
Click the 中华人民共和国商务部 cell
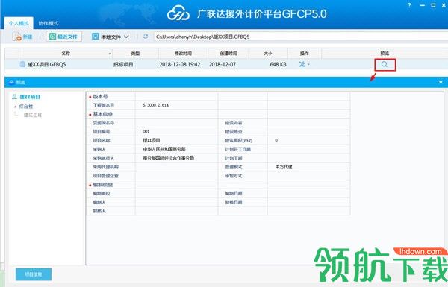pos(176,150)
